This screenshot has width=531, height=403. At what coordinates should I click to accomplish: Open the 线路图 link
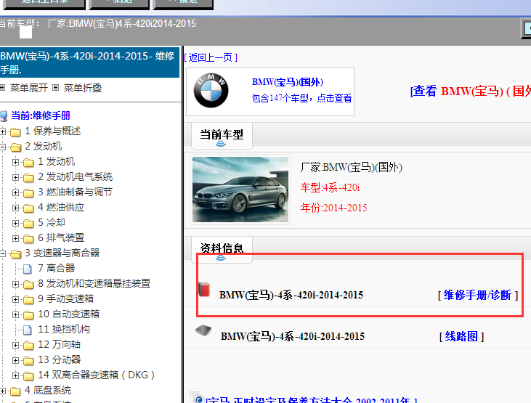(461, 336)
